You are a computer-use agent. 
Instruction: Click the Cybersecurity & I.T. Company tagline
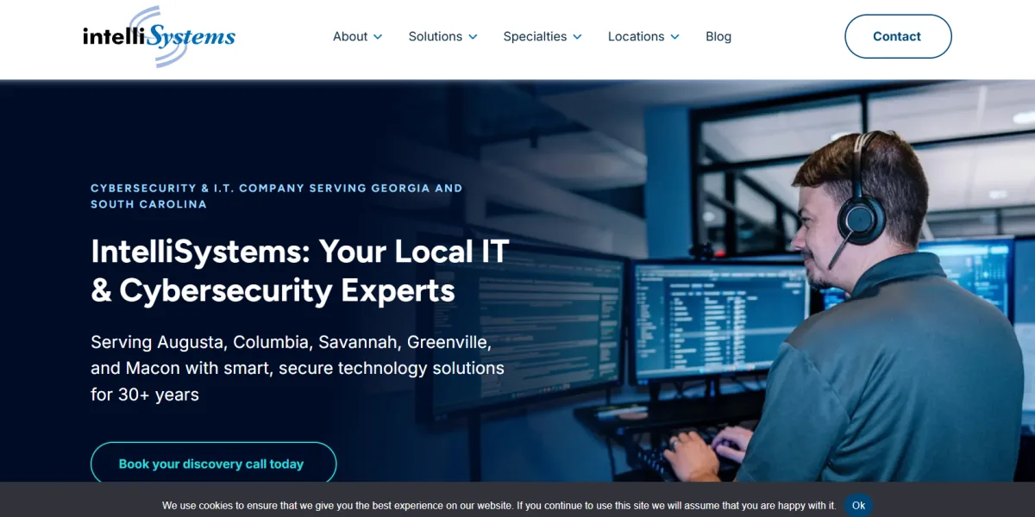pos(277,196)
